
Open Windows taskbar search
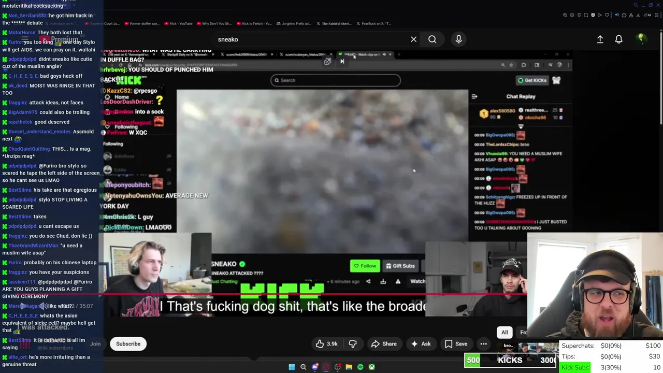[x=303, y=367]
